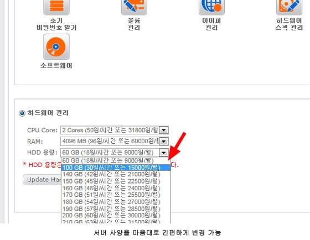This screenshot has width=310, height=240.
Task: Choose the 190 GB HDD option
Action: pos(116,209)
